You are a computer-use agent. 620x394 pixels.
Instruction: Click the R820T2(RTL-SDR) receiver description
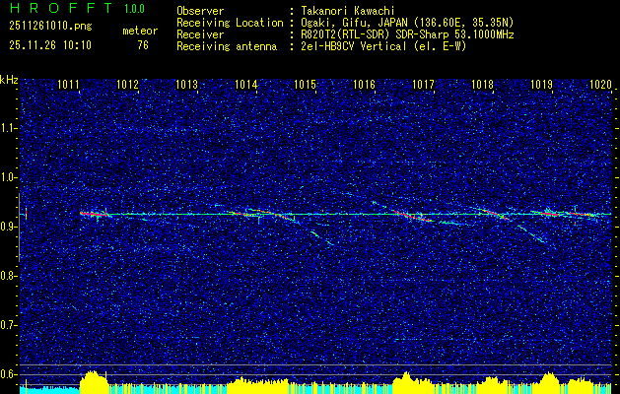(x=407, y=34)
